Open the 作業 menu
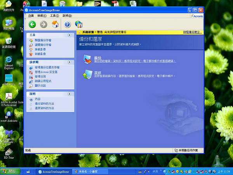The image size is (233, 175). tap(31, 16)
